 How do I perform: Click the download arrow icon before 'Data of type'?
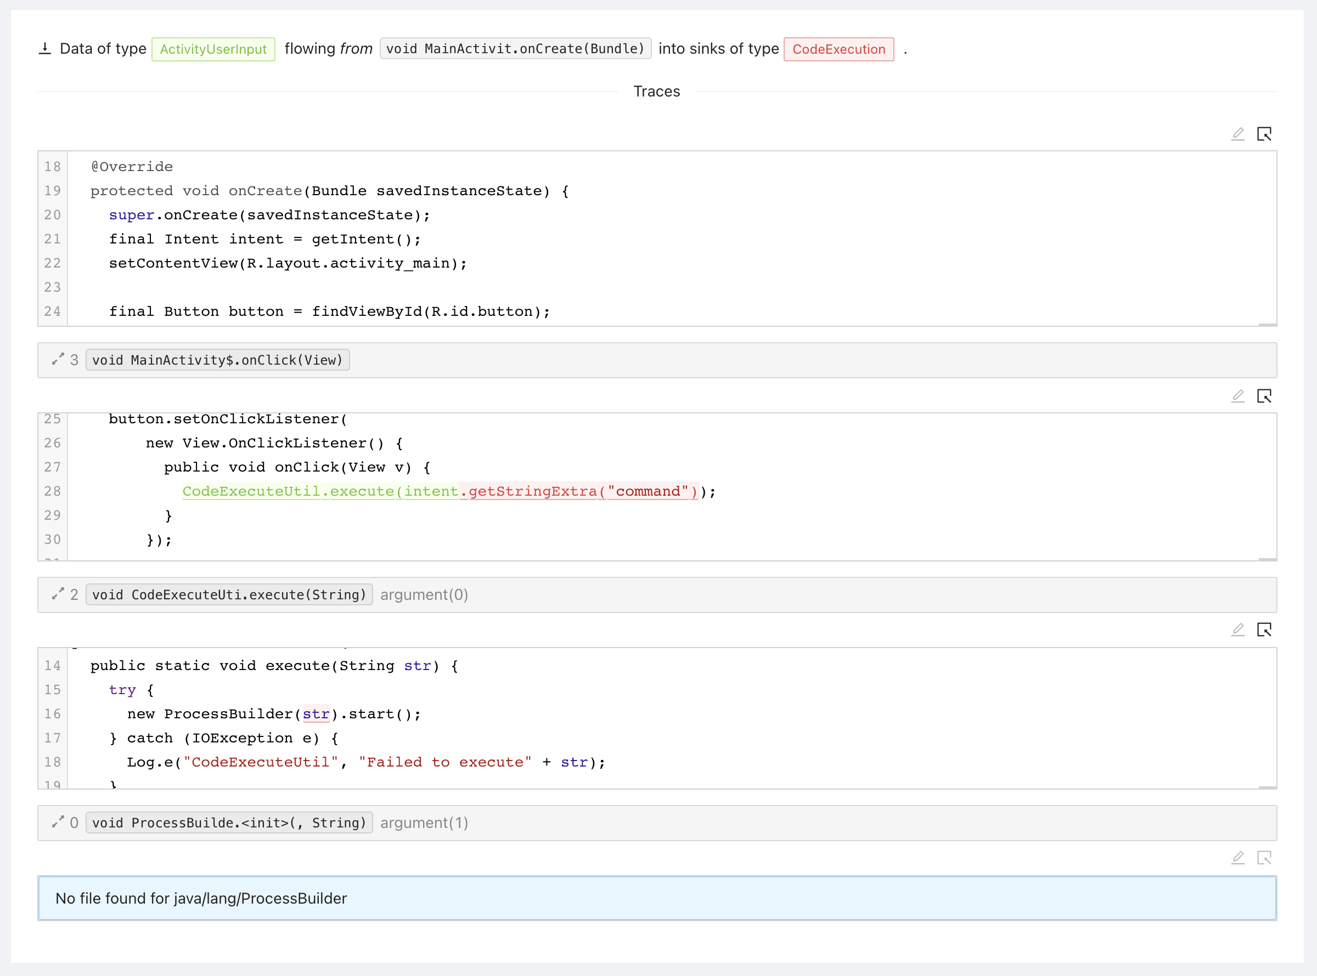tap(45, 48)
